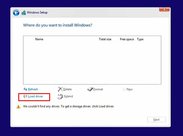
Task: Click the Delete X icon
Action: click(60, 89)
